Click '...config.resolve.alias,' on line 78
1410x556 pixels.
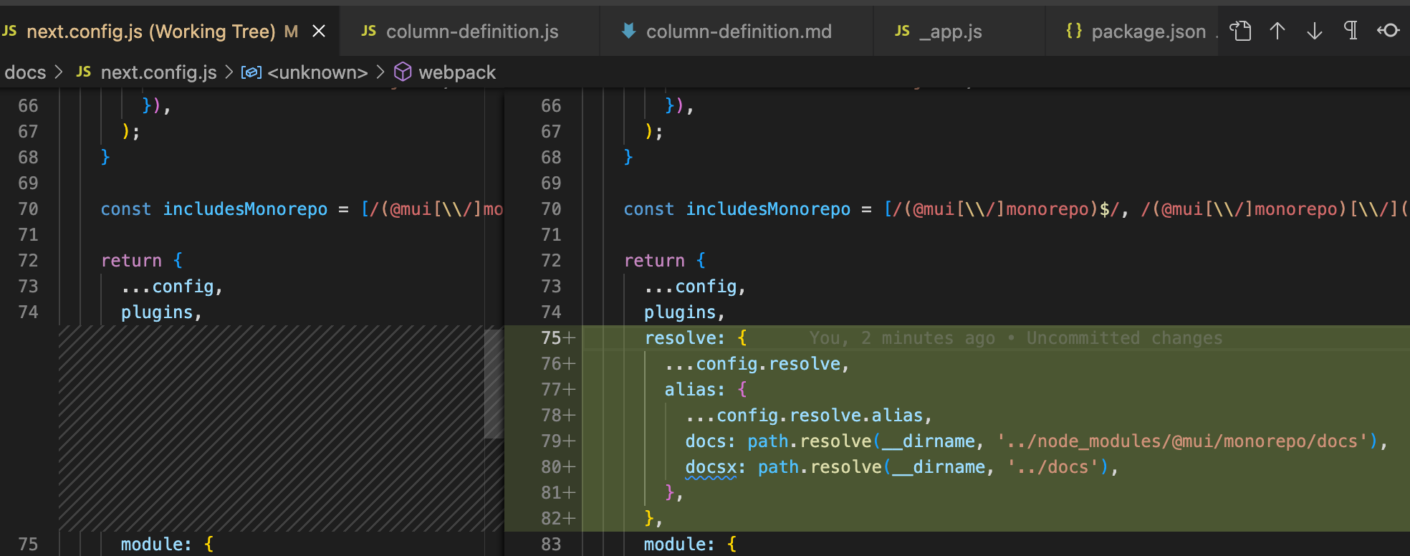coord(809,416)
